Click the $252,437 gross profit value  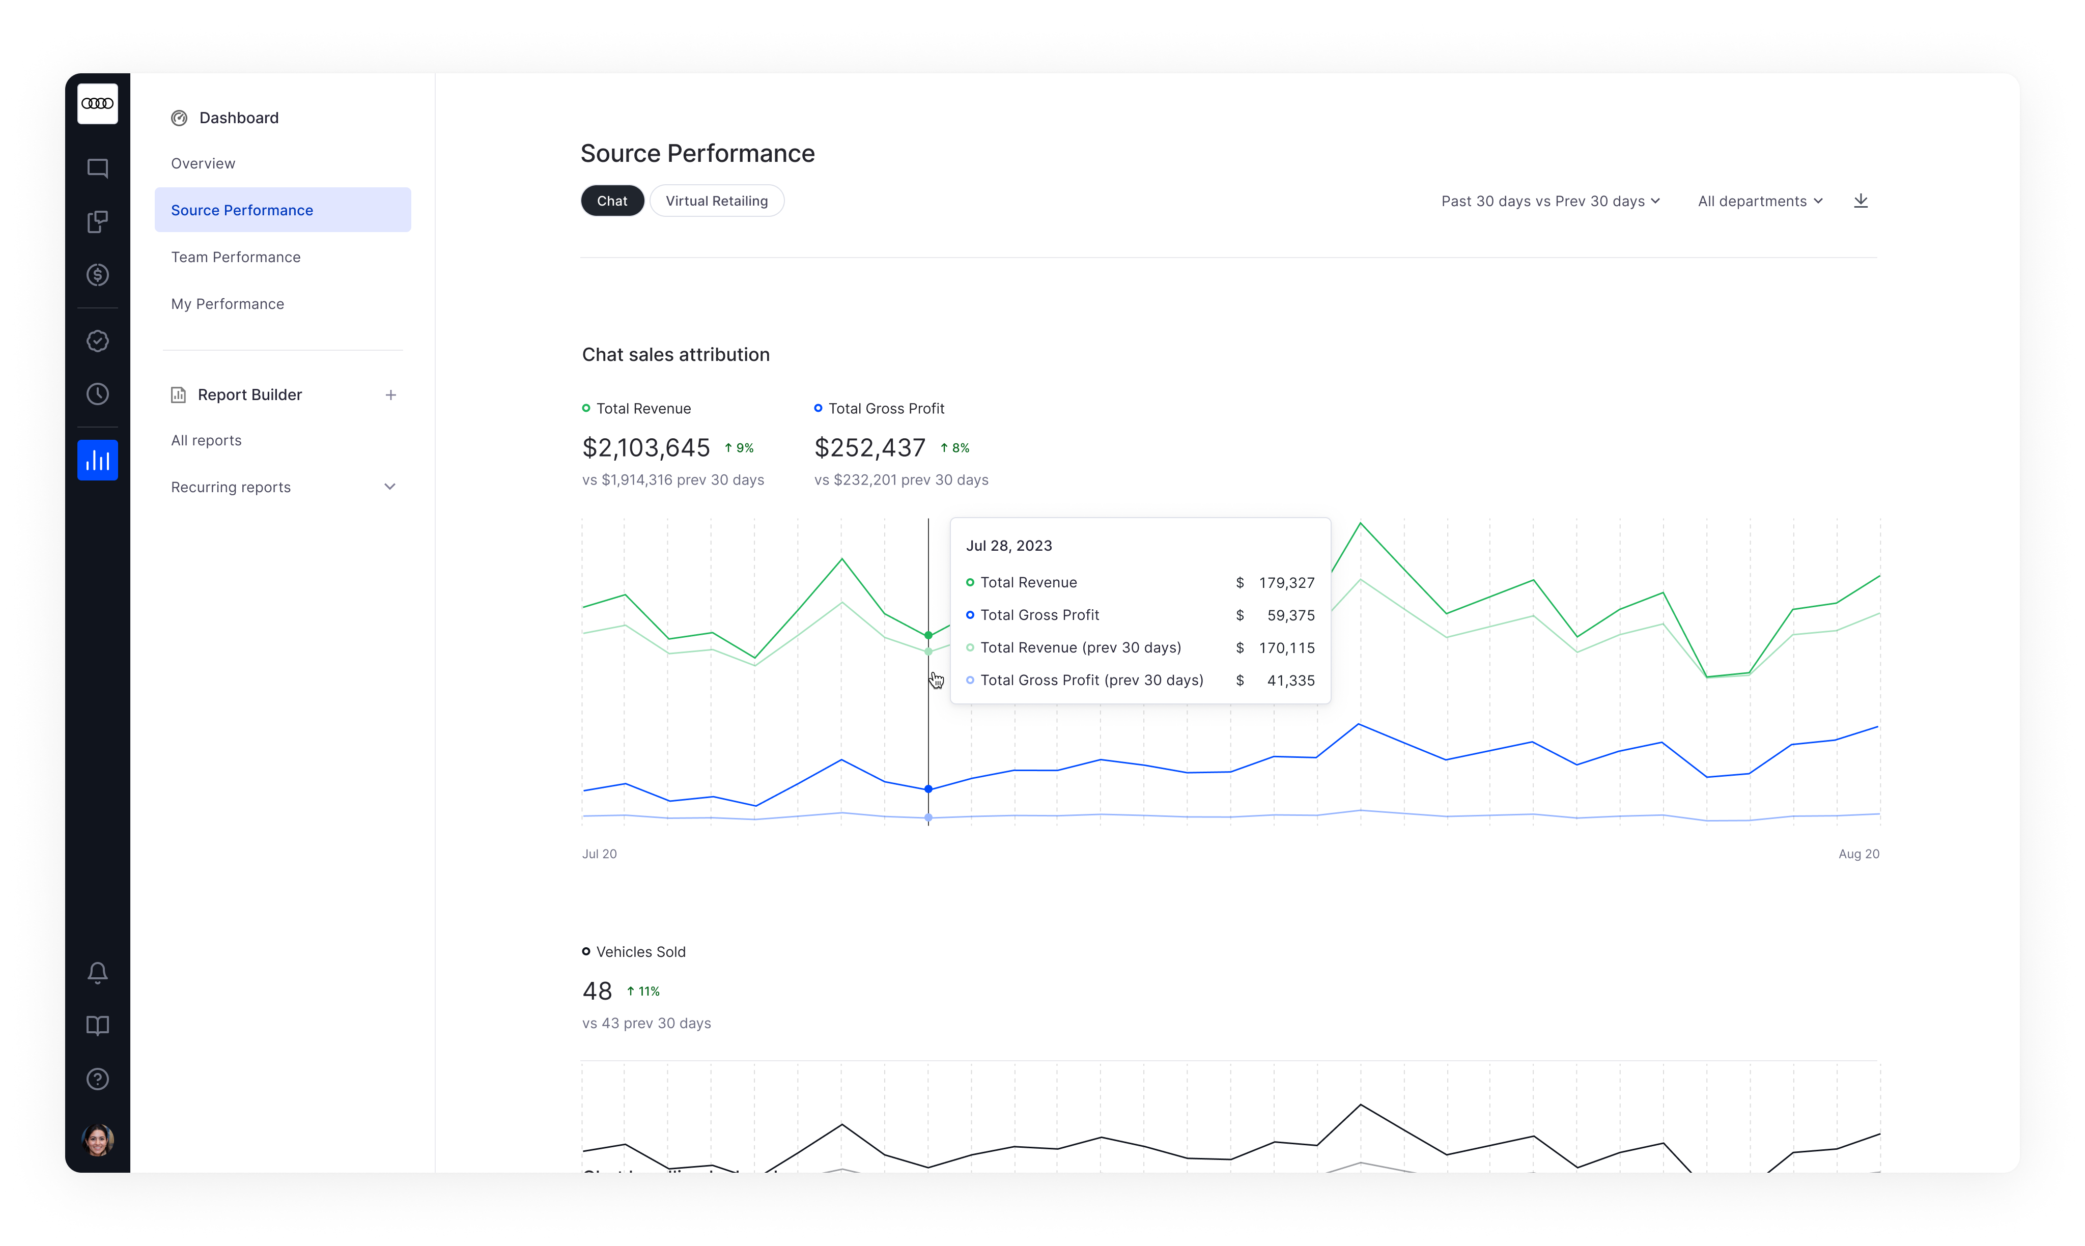870,447
